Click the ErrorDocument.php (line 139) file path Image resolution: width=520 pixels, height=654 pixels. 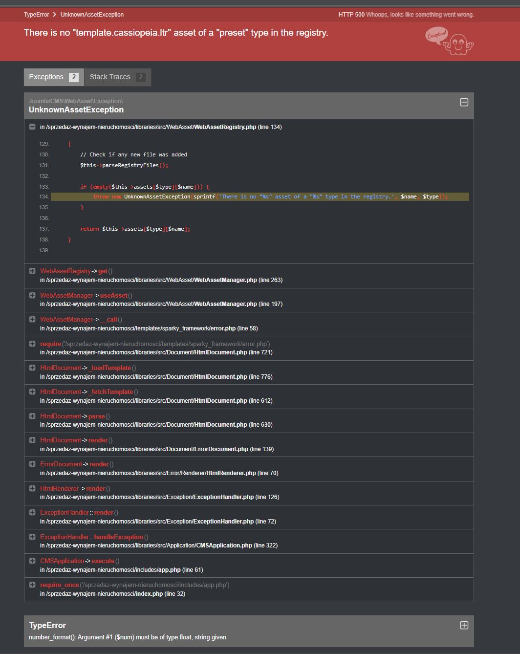pyautogui.click(x=157, y=449)
